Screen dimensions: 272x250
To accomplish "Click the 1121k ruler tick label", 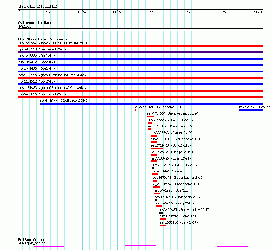I will pos(258,12).
